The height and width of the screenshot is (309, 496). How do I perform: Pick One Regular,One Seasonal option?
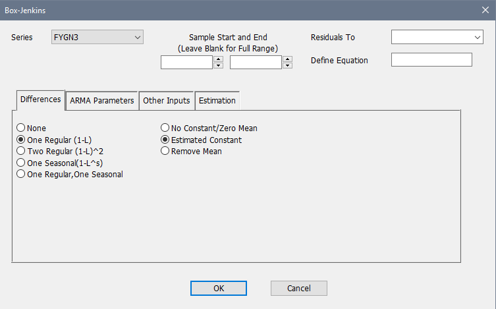pos(21,174)
